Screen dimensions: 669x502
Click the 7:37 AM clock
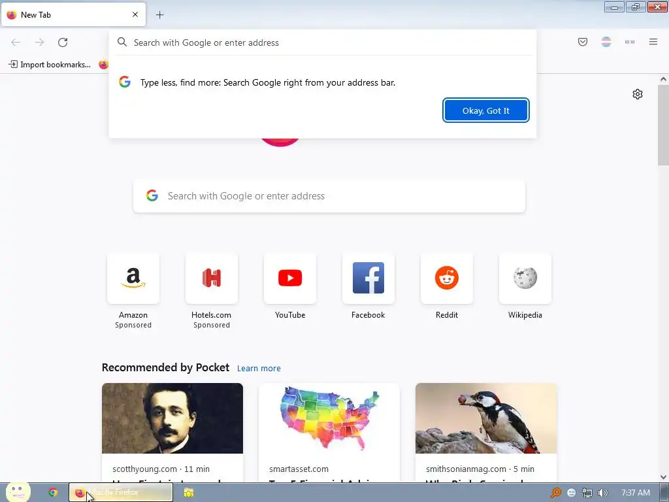click(x=635, y=493)
